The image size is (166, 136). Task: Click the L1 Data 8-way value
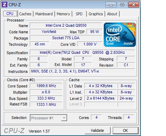coord(126,86)
